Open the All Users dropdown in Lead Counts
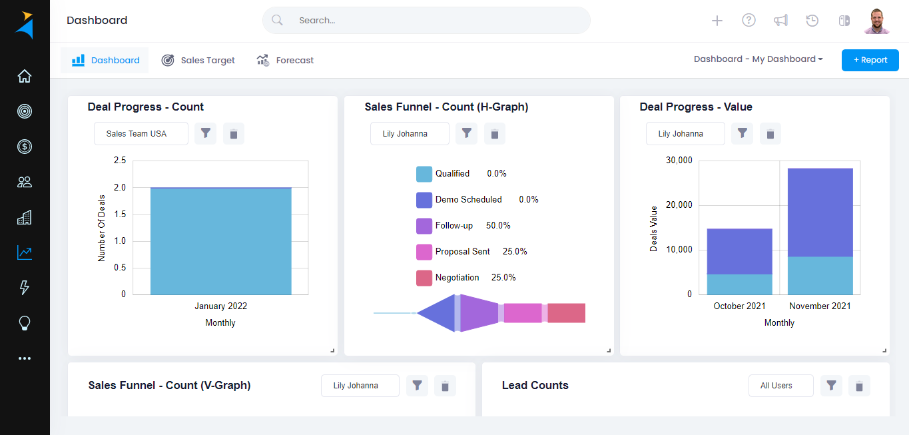Viewport: 909px width, 435px height. point(780,385)
